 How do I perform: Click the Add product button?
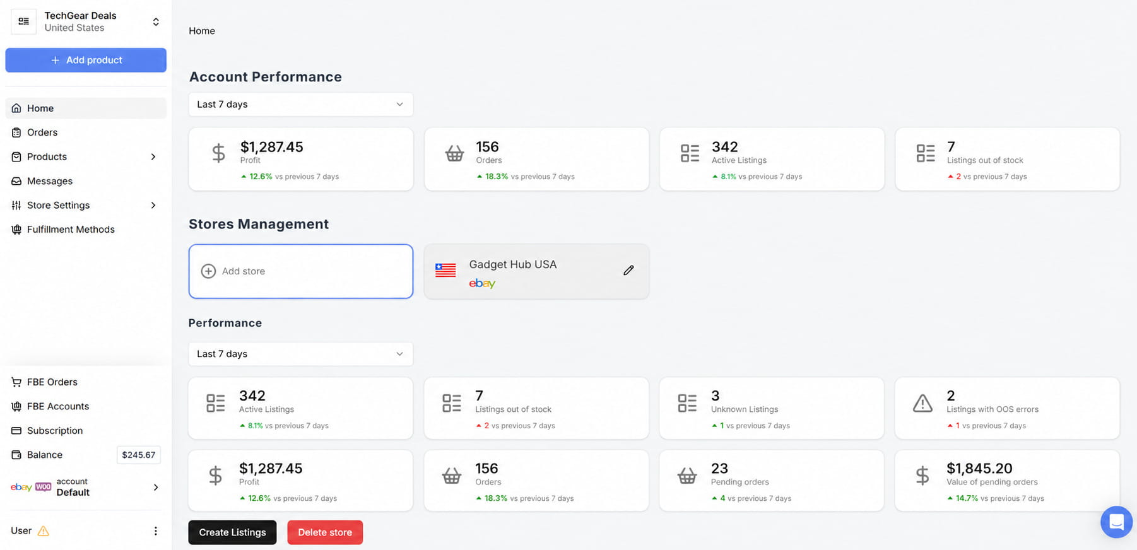coord(86,60)
